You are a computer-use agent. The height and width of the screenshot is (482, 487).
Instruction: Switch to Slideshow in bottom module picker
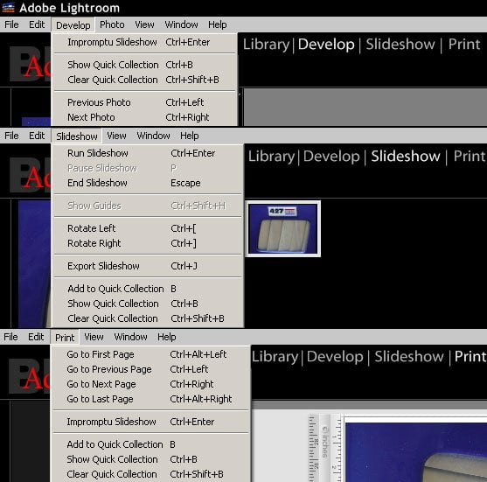pyautogui.click(x=409, y=356)
